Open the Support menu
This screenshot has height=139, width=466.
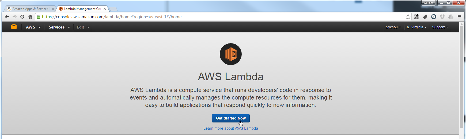click(x=440, y=27)
